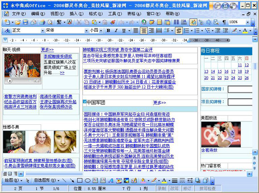The height and width of the screenshot is (193, 259).
Task: Open the zoom 100% dropdown
Action: (247, 22)
